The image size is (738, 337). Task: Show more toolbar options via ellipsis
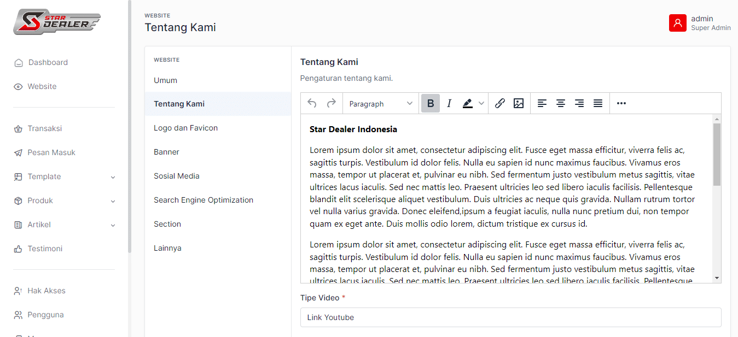tap(621, 103)
